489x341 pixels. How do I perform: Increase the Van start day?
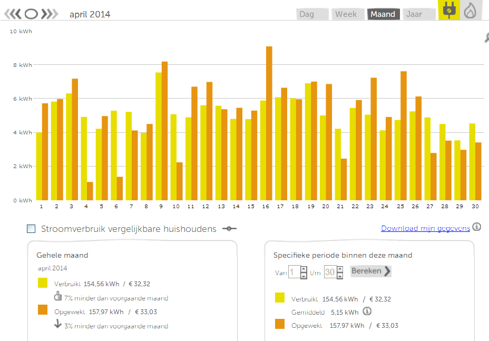304,269
